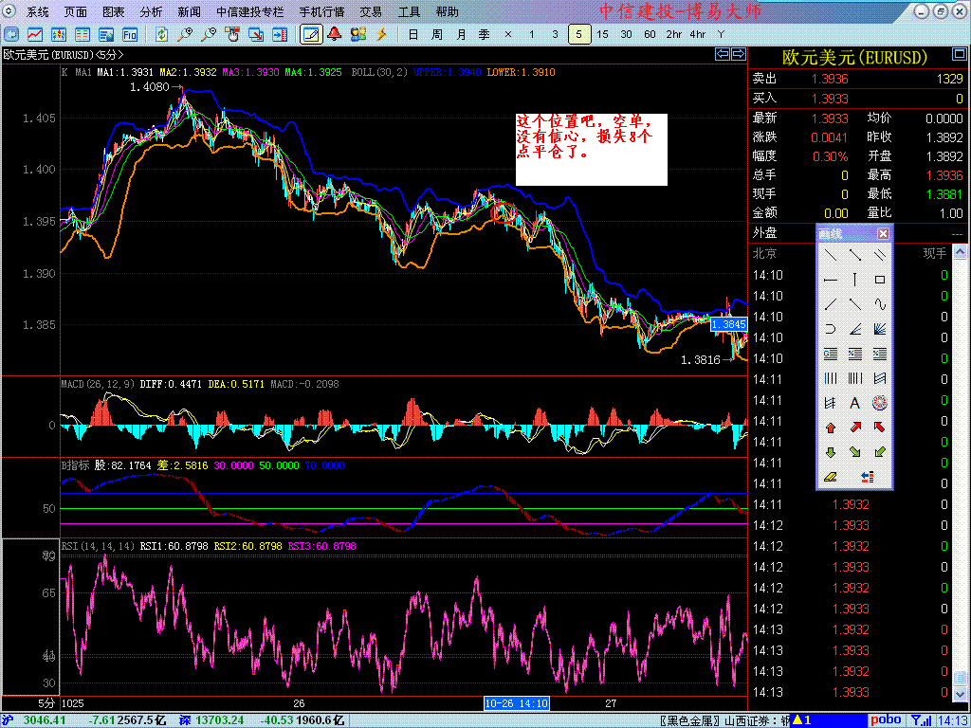Click the hand pan tool icon
Screen dimensions: 971x728
(x=232, y=35)
